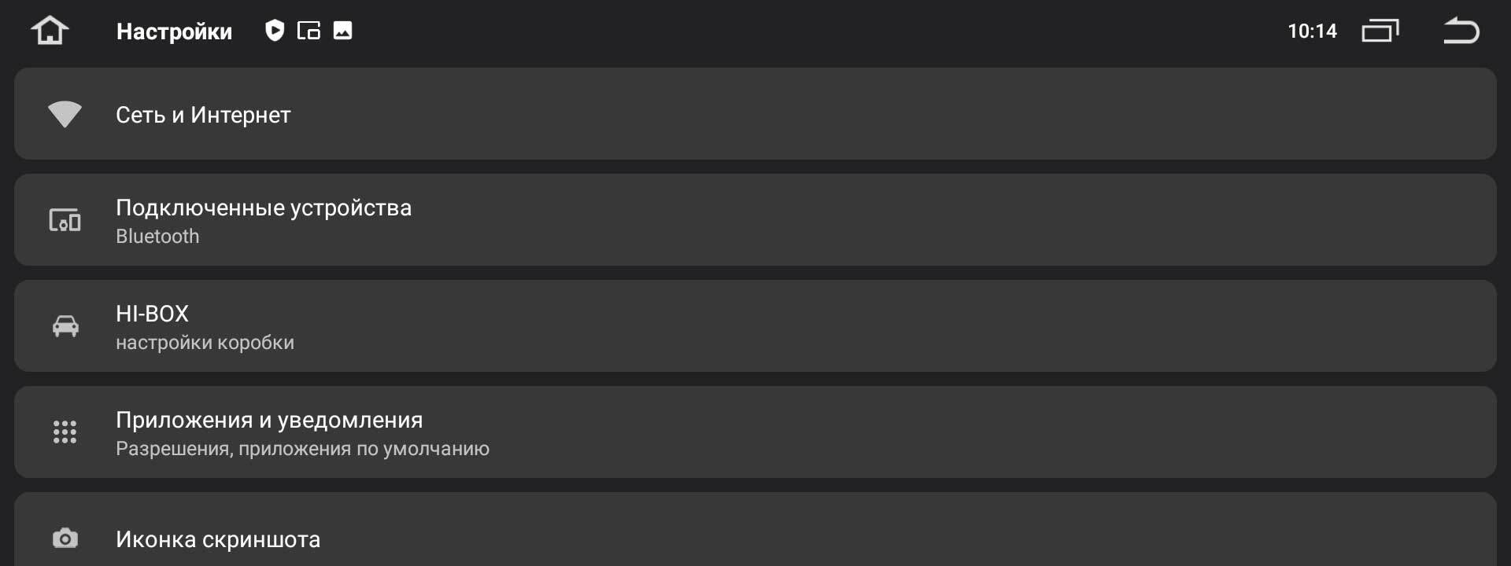
Task: Tap the shield notification icon
Action: [x=274, y=31]
